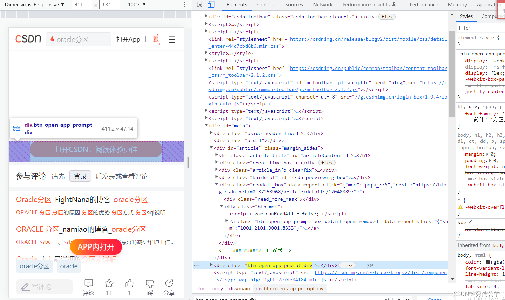Switch to the Sources tab
This screenshot has width=505, height=300.
click(x=294, y=5)
